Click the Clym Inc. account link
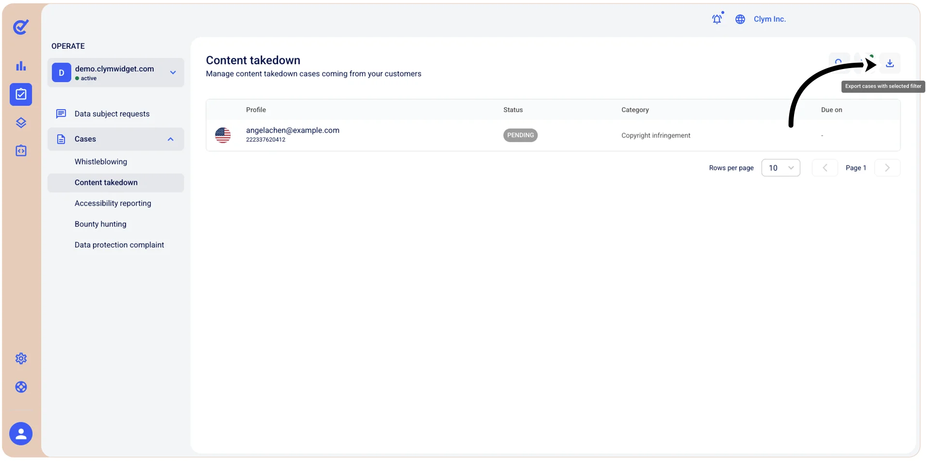This screenshot has width=927, height=461. [x=770, y=19]
